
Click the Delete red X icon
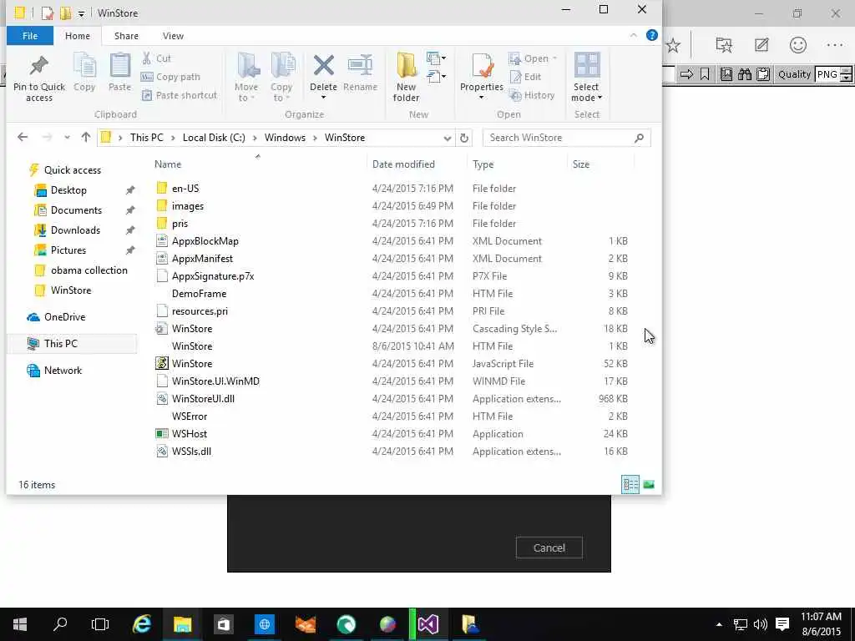323,66
